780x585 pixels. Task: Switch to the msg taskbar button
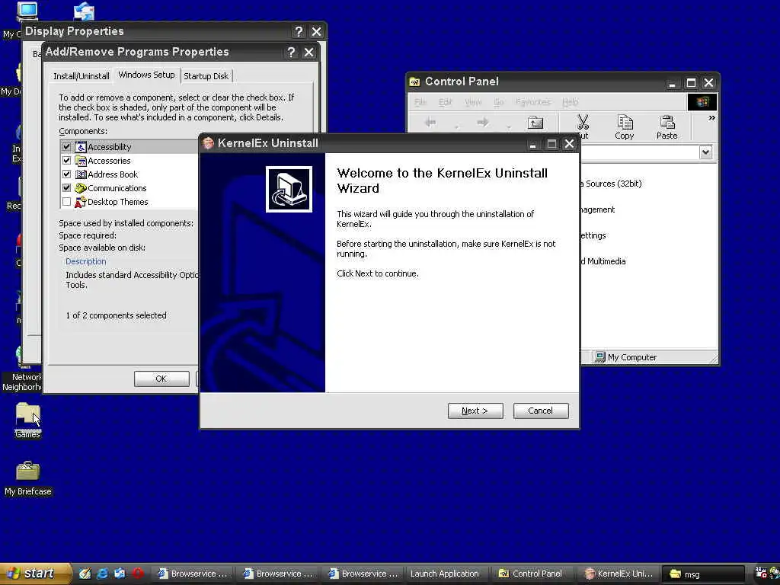[x=703, y=574]
